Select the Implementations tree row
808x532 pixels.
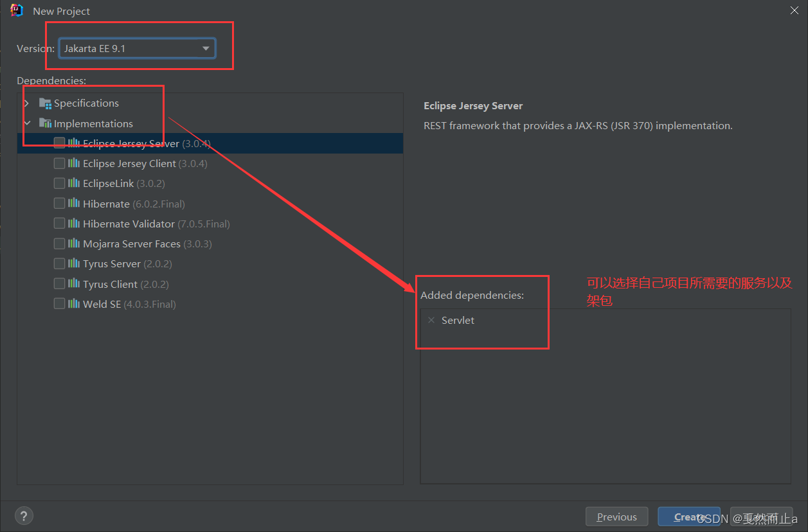coord(210,123)
